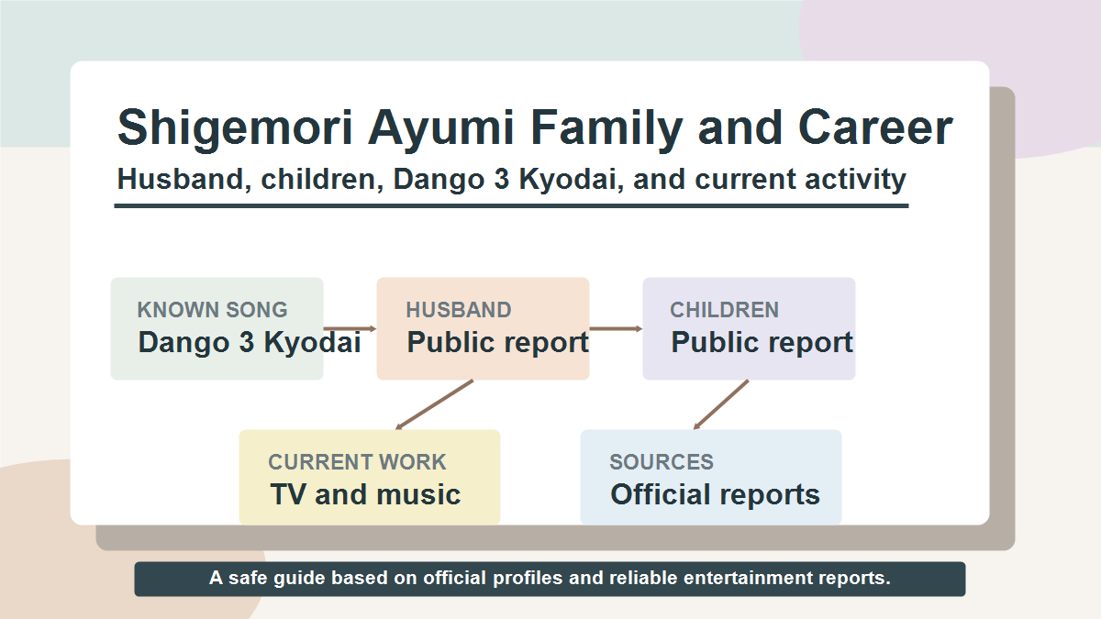The height and width of the screenshot is (619, 1101).
Task: Select 'Public report' under HUSBAND
Action: pyautogui.click(x=498, y=343)
